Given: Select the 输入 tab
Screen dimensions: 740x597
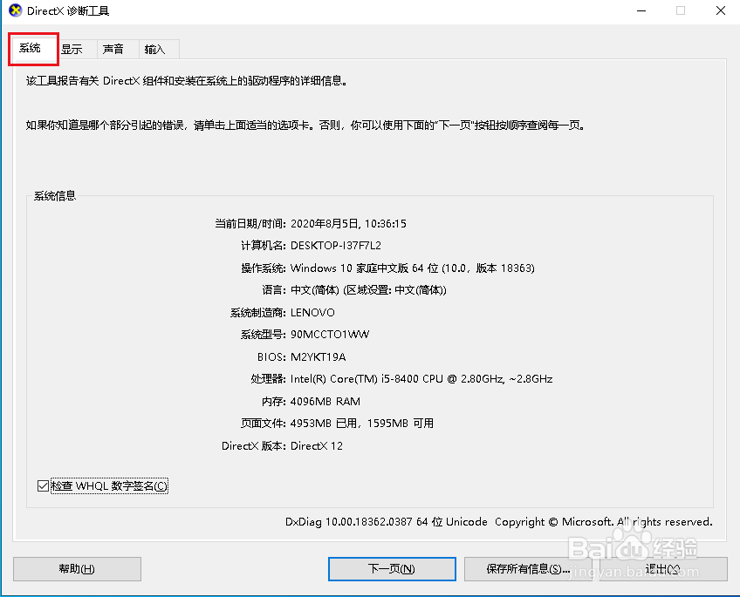Looking at the screenshot, I should coord(155,49).
